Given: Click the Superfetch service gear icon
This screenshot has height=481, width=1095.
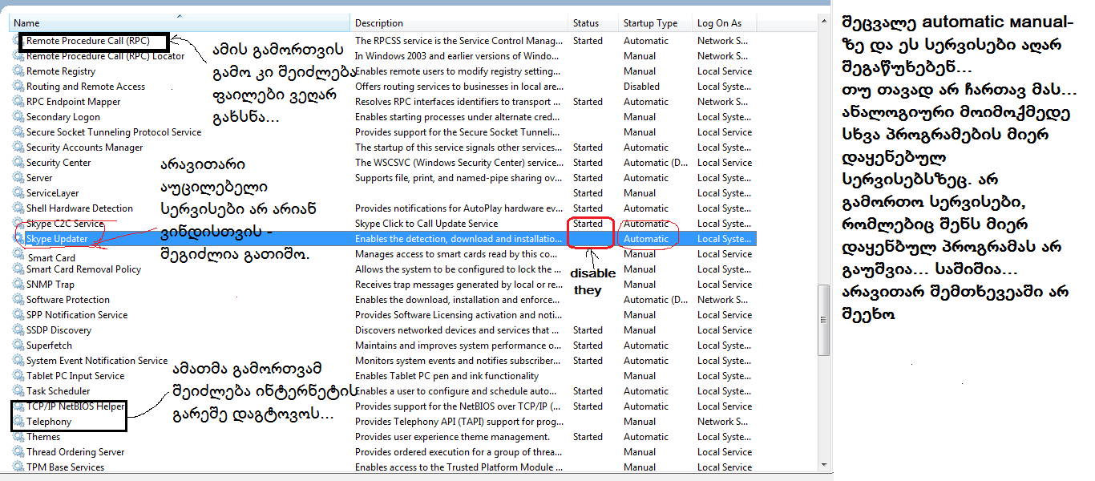Looking at the screenshot, I should pyautogui.click(x=18, y=346).
